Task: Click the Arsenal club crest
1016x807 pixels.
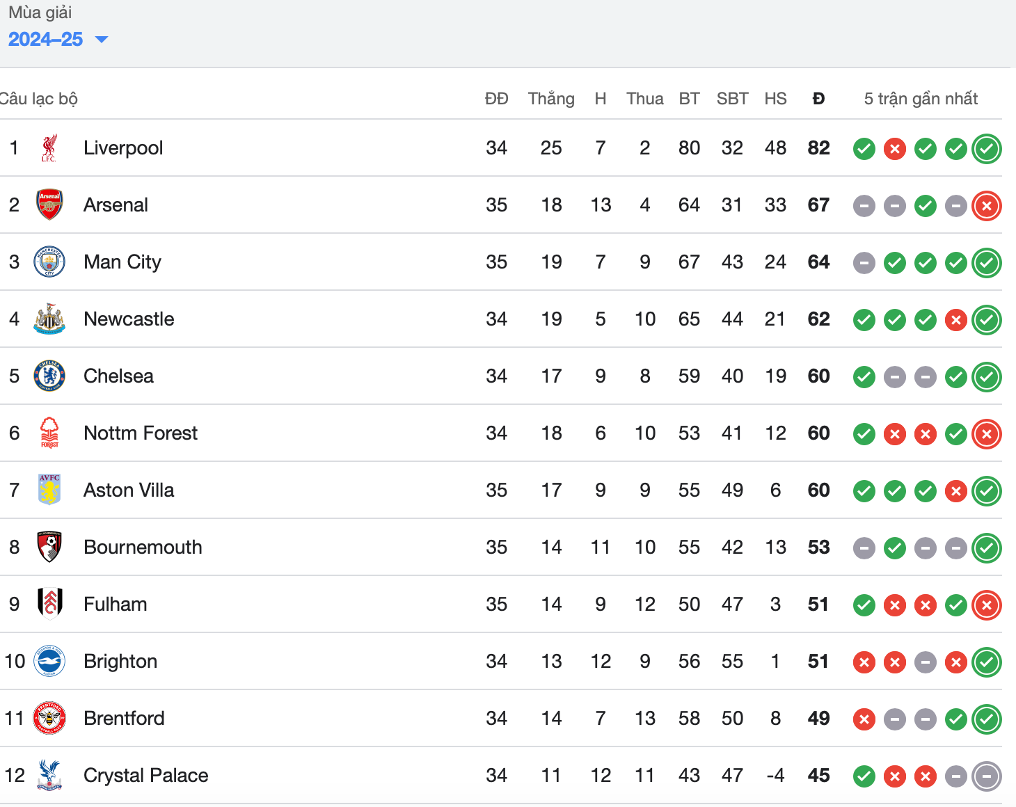Action: click(49, 205)
